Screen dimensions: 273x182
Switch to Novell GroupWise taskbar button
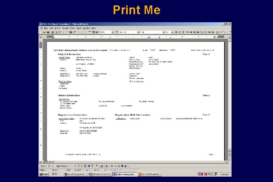click(x=75, y=174)
